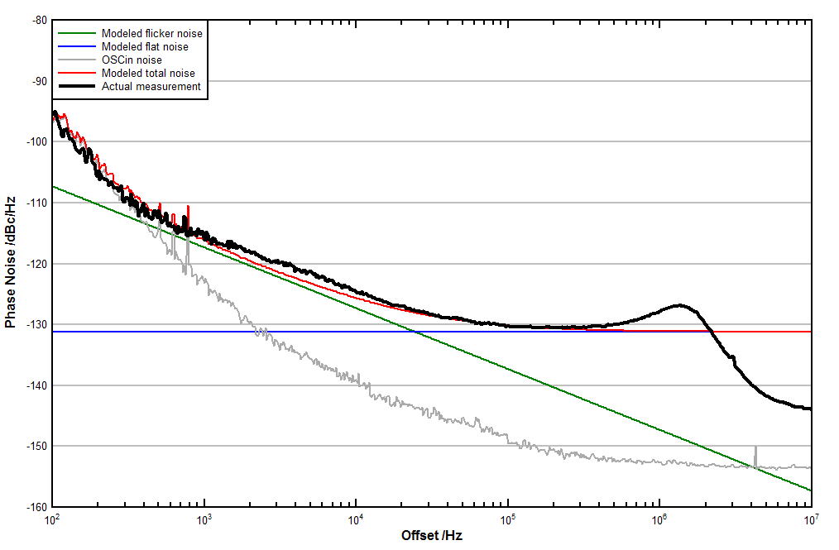Image resolution: width=839 pixels, height=550 pixels.
Task: Click the gray OSCin noise legend line
Action: 76,60
